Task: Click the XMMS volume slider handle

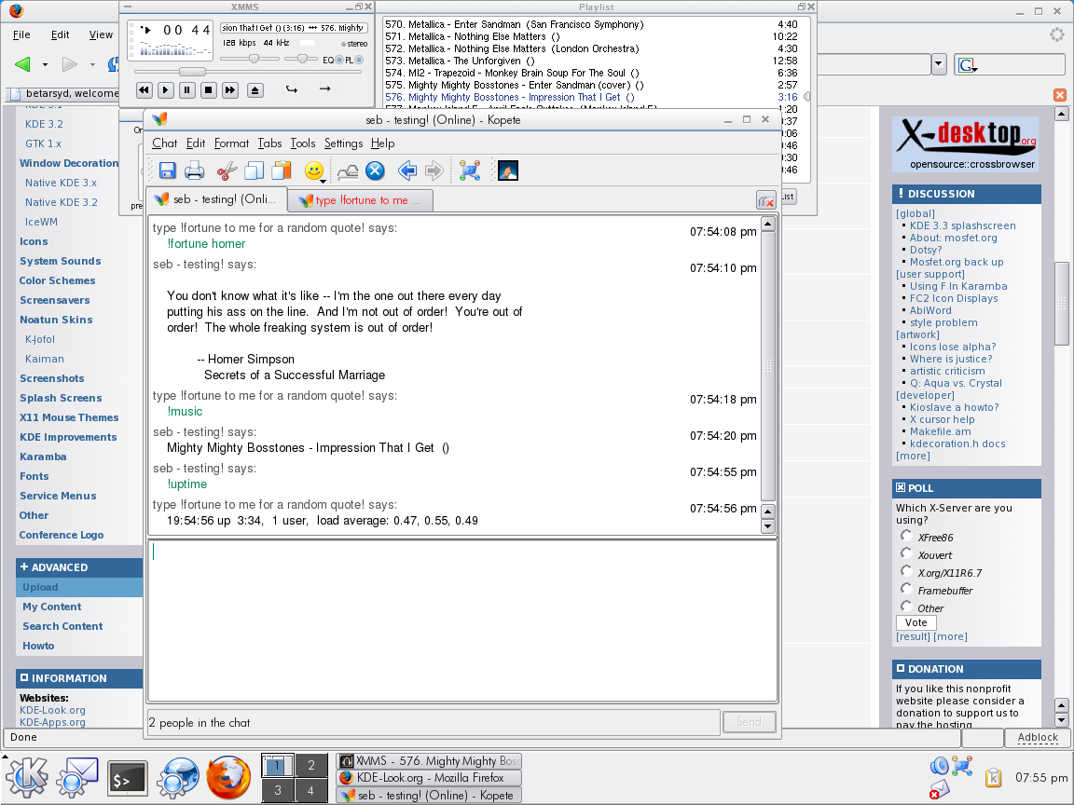Action: 255,59
